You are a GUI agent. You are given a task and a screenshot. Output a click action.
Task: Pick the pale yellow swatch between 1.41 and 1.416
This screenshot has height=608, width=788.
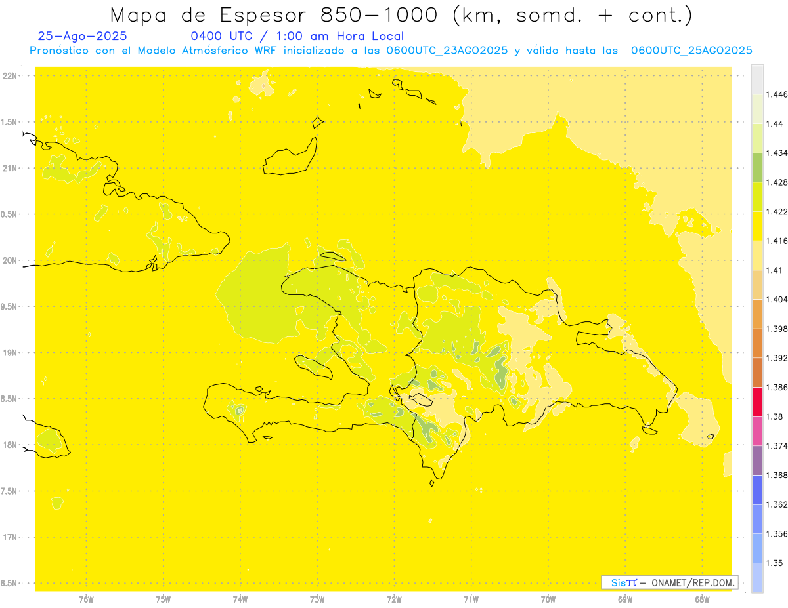757,256
